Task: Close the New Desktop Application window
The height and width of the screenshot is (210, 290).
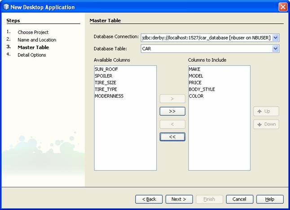Action: pyautogui.click(x=282, y=7)
